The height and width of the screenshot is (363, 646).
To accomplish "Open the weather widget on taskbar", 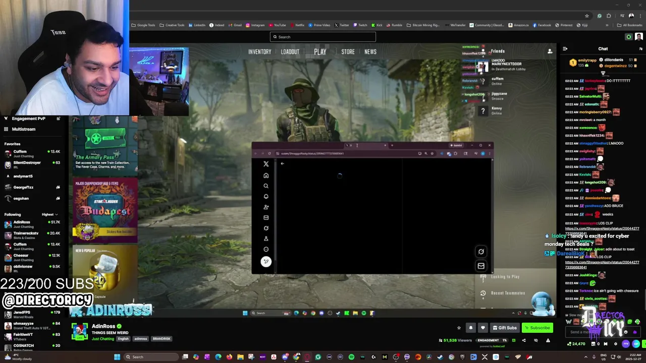I will (x=18, y=357).
